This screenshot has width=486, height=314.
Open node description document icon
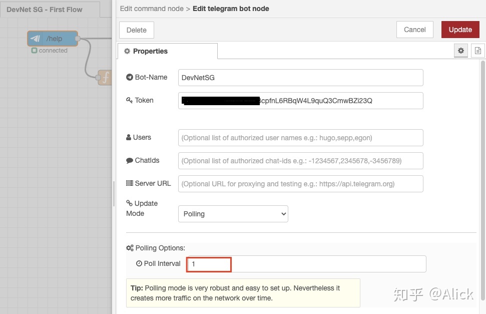pos(477,51)
